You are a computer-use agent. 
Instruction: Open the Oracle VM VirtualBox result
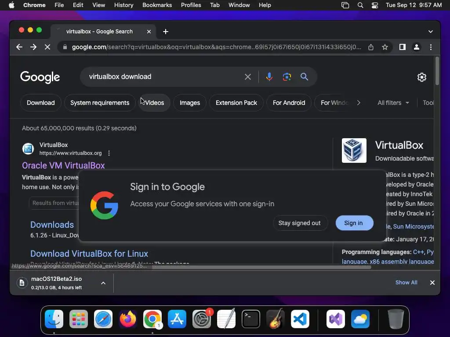click(63, 165)
